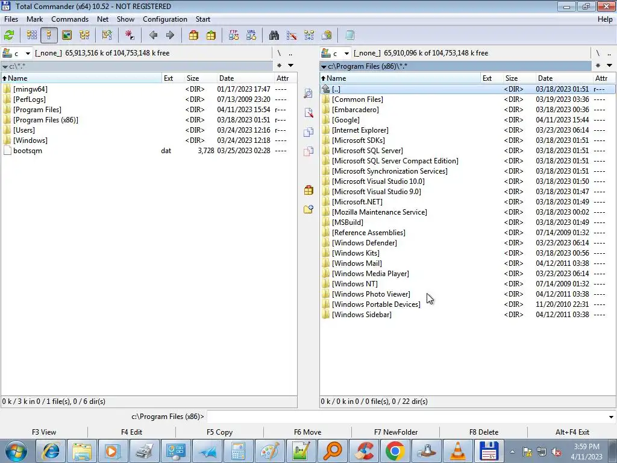Click the left panel parent directory '..' button
This screenshot has width=617, height=463.
[x=290, y=53]
